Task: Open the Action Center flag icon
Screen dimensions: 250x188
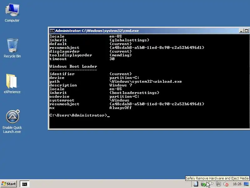Action: point(211,184)
